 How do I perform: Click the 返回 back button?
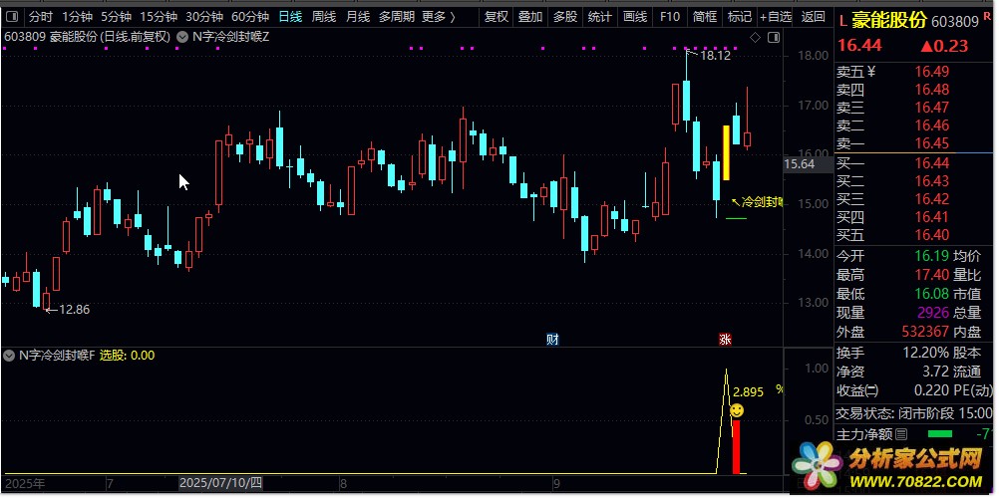[813, 17]
